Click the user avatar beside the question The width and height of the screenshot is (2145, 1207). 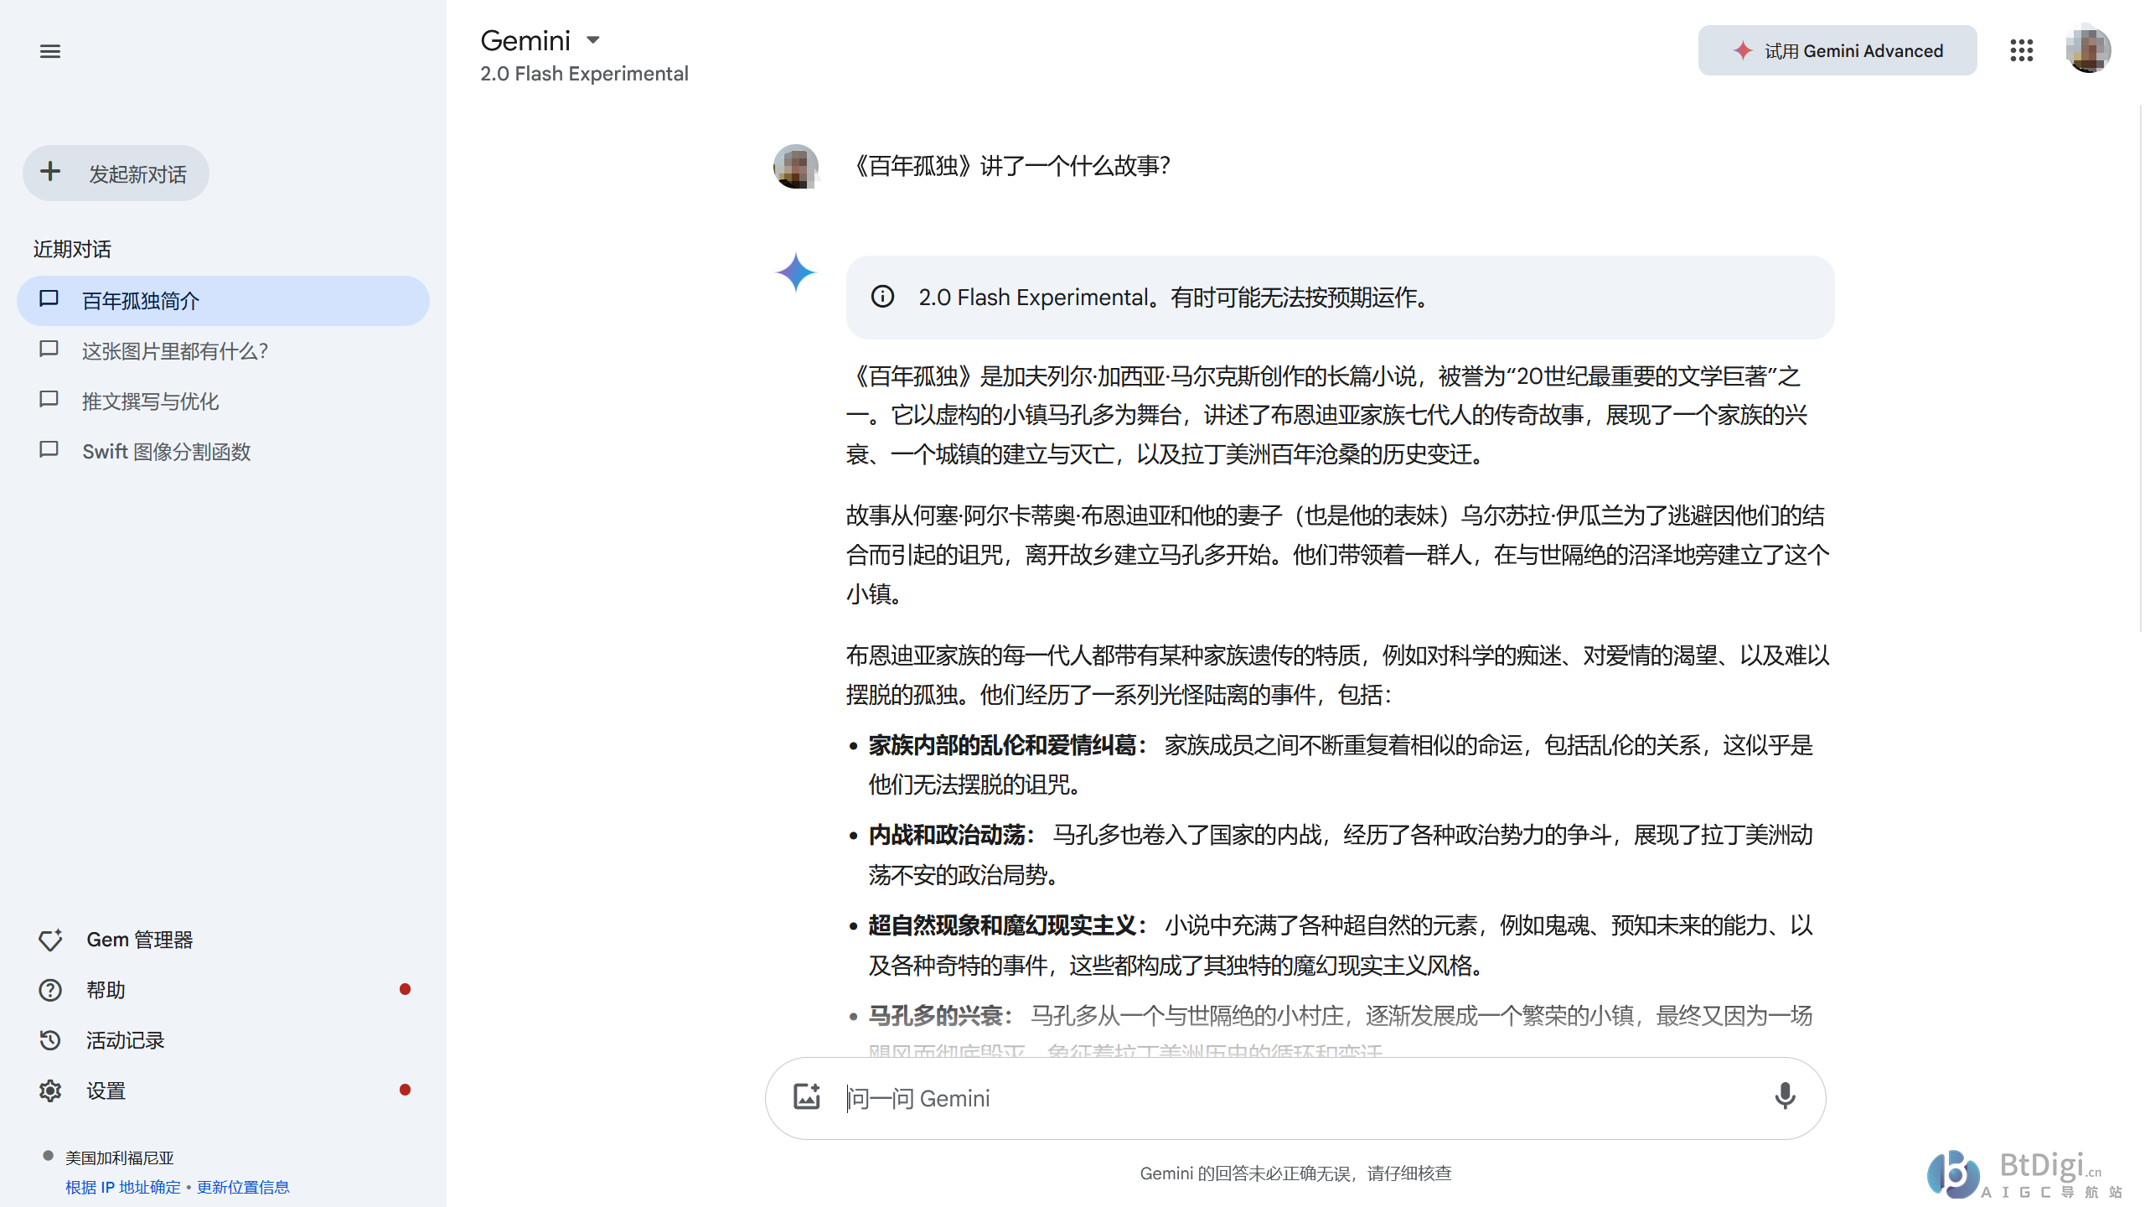point(795,166)
